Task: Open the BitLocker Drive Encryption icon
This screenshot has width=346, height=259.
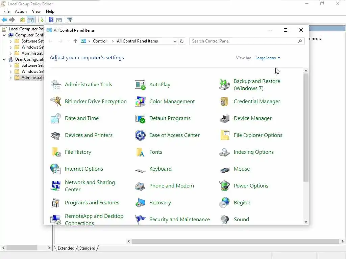Action: (x=56, y=102)
